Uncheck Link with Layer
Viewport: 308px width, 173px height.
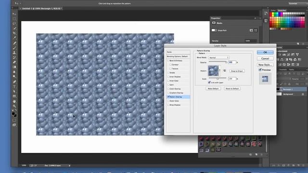point(209,83)
